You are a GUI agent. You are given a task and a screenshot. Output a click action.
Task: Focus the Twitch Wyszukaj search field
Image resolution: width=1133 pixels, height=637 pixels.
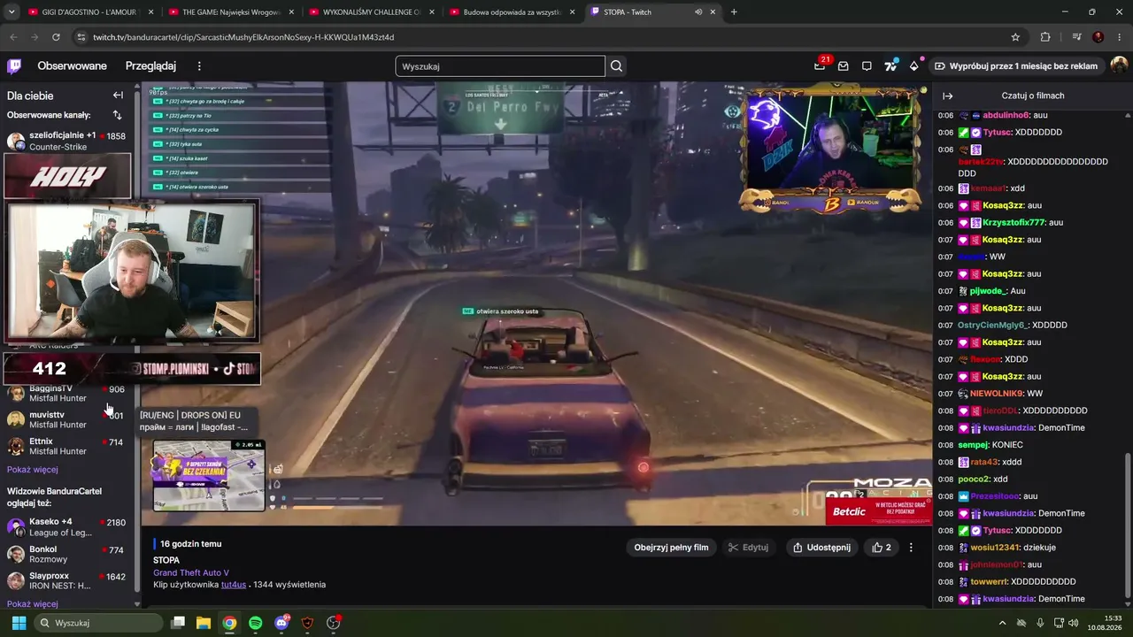500,66
